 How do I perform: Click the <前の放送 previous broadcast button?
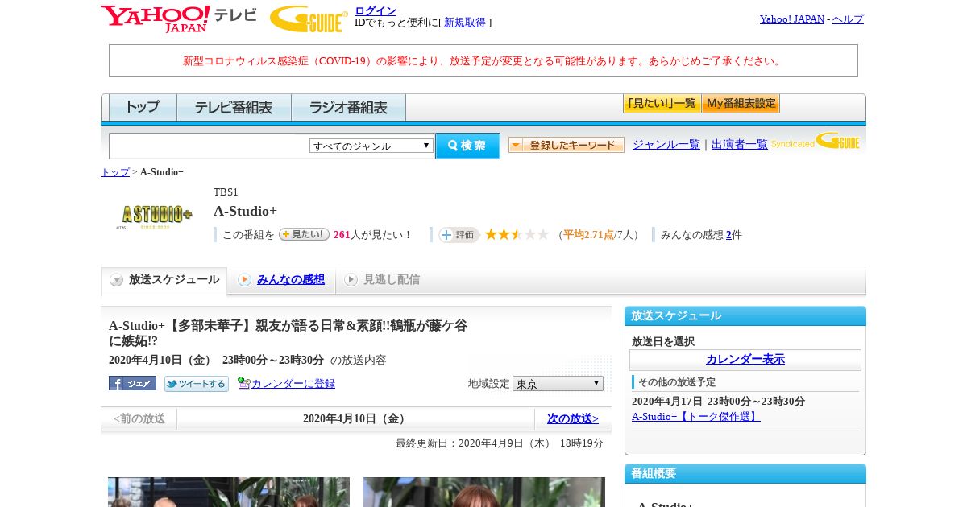pyautogui.click(x=139, y=418)
